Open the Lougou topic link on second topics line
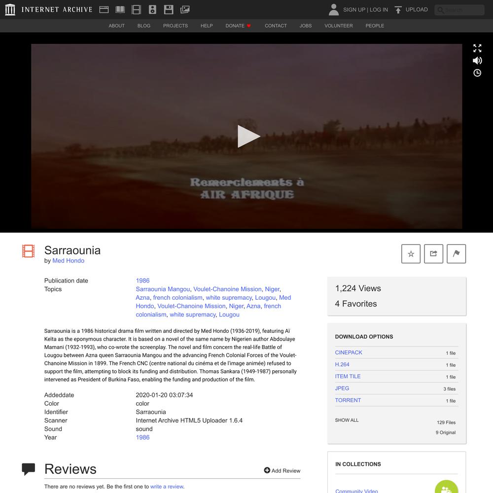The width and height of the screenshot is (493, 493). [265, 297]
